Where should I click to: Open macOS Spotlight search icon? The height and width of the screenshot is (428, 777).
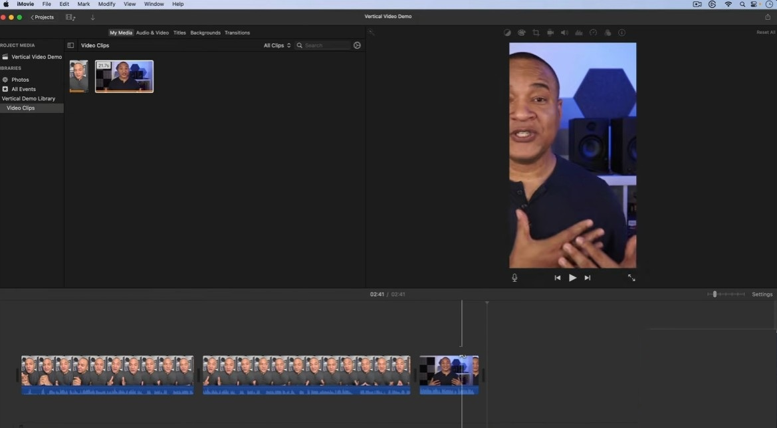tap(742, 4)
